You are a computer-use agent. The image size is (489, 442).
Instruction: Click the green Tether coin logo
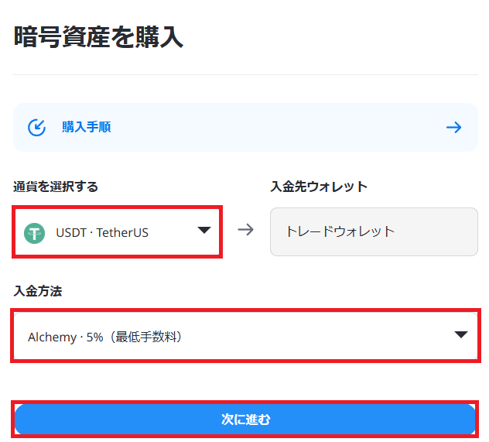point(35,233)
